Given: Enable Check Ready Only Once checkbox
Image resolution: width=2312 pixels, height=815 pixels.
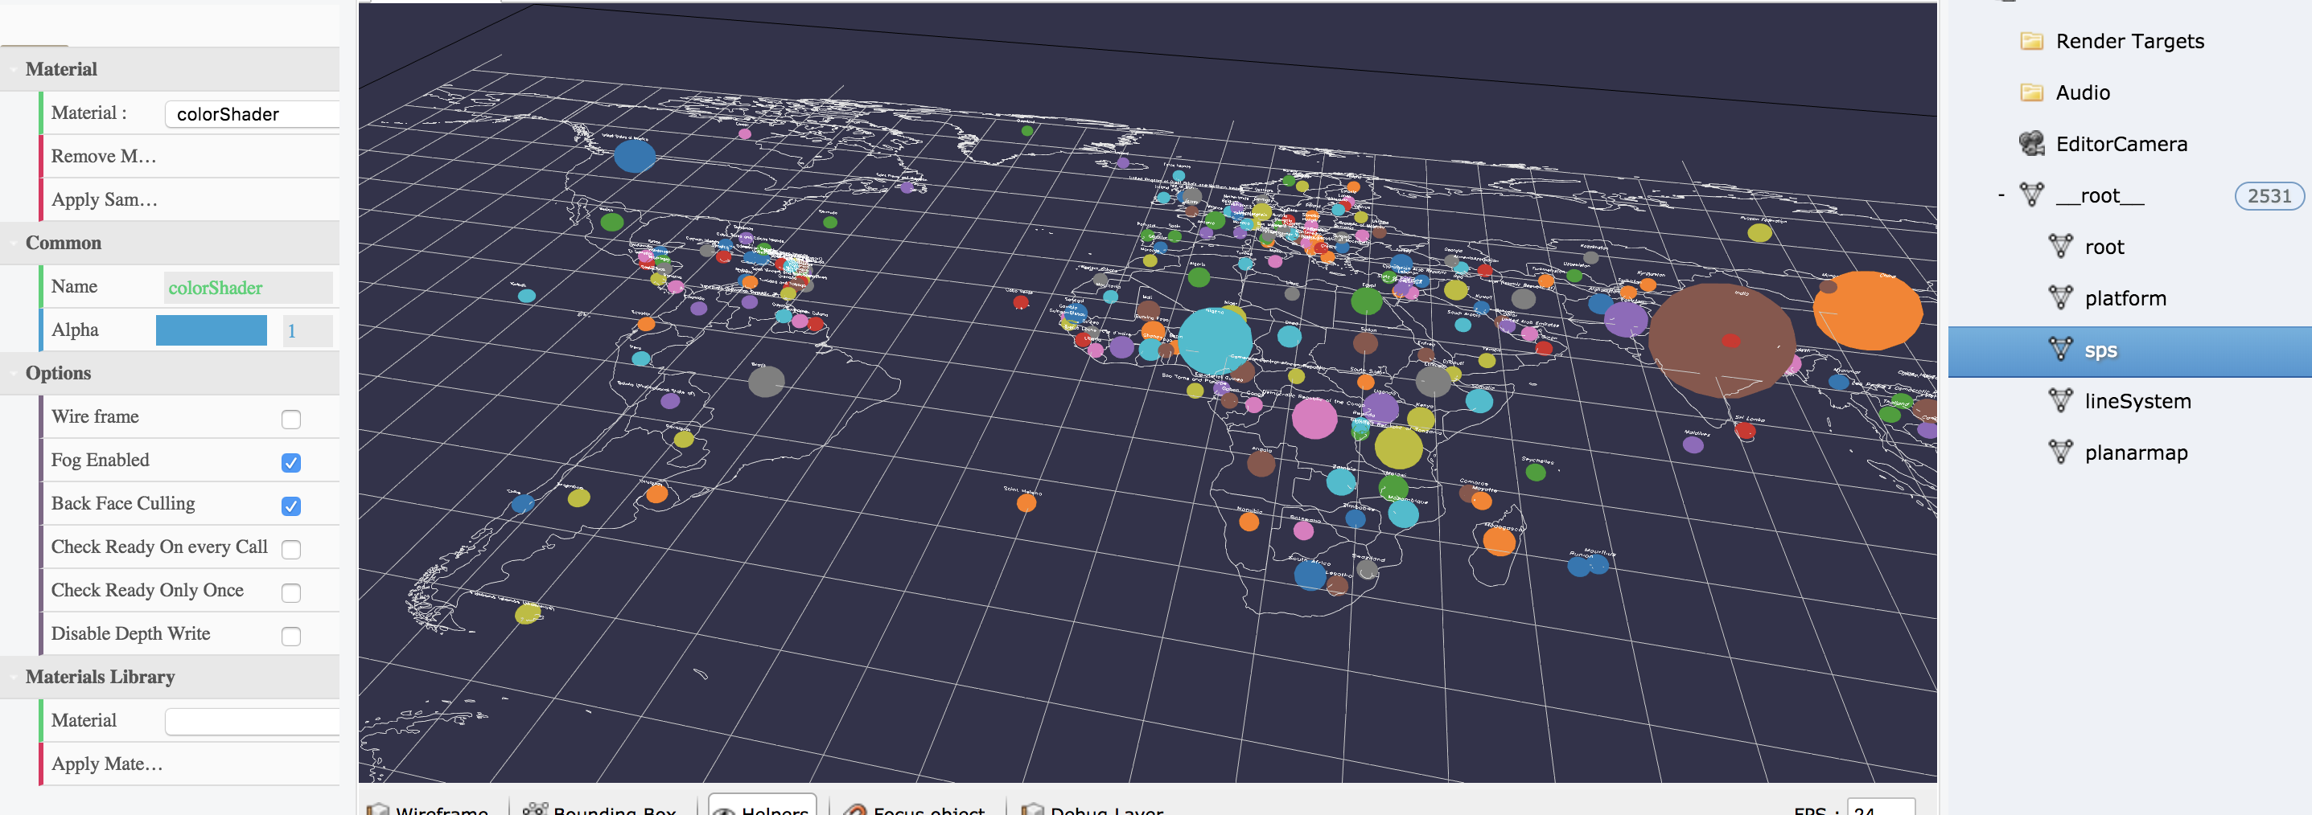Looking at the screenshot, I should click(290, 592).
